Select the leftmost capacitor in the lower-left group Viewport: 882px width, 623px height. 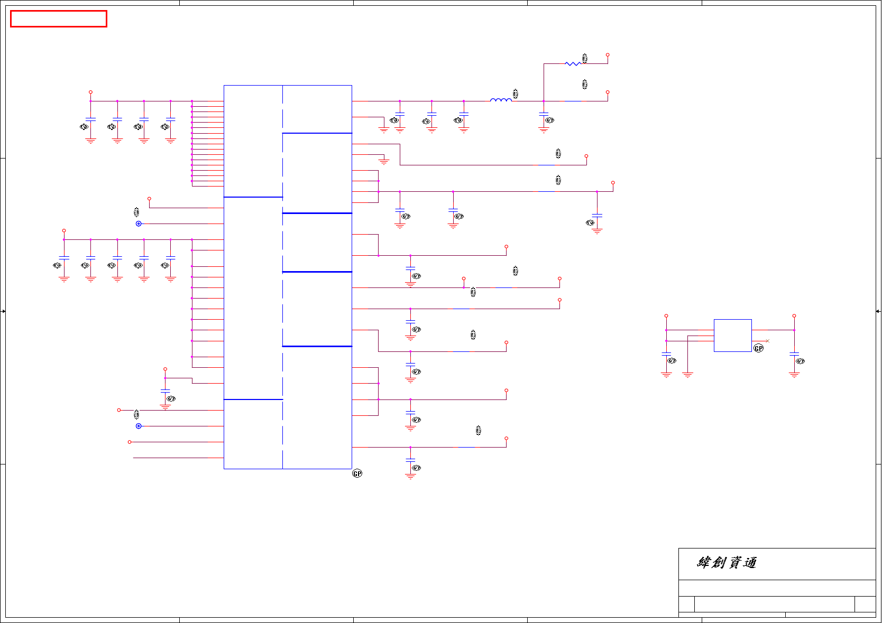(x=64, y=258)
